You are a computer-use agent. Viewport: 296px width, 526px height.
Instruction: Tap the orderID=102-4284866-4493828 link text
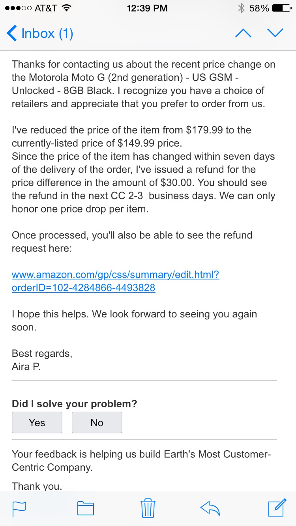coord(84,288)
